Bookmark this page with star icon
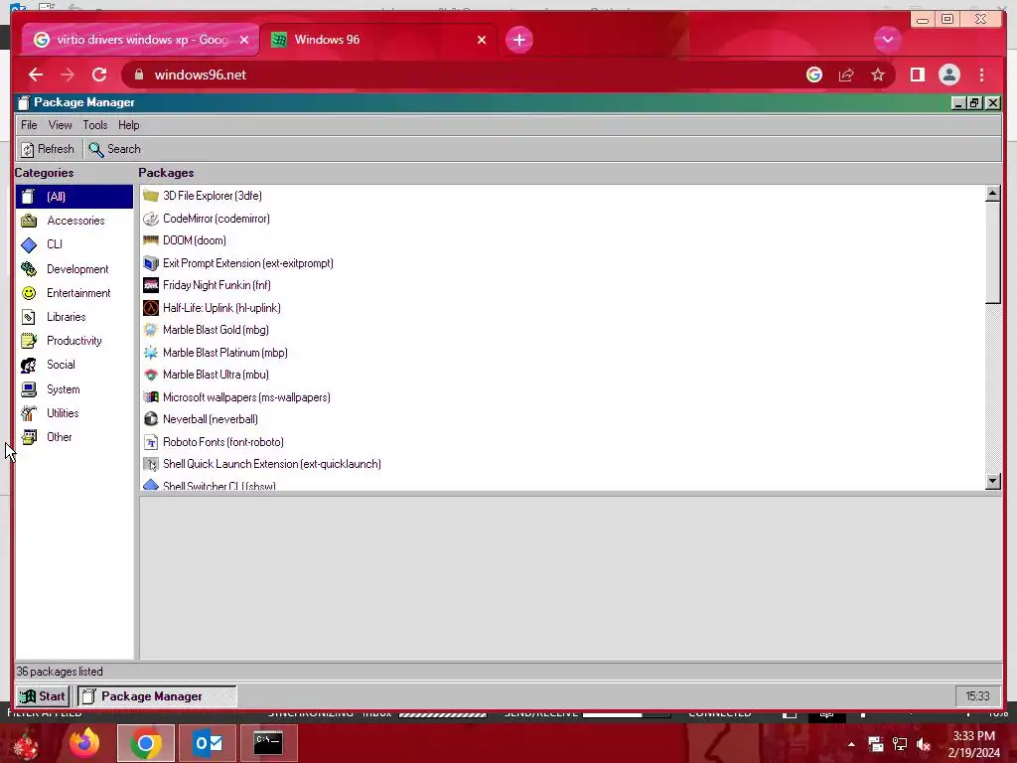Screen dimensions: 1017x763 878,75
